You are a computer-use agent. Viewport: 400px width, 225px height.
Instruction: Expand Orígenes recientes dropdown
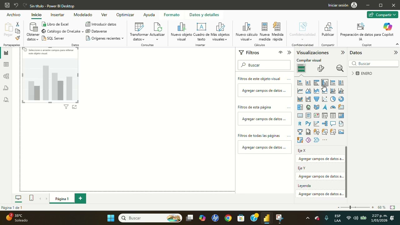[105, 38]
